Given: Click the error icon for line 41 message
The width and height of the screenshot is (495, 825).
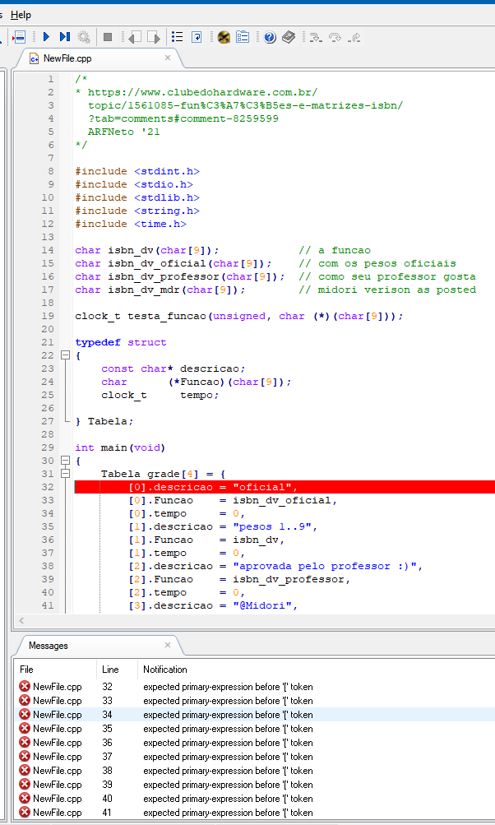Looking at the screenshot, I should (x=25, y=813).
